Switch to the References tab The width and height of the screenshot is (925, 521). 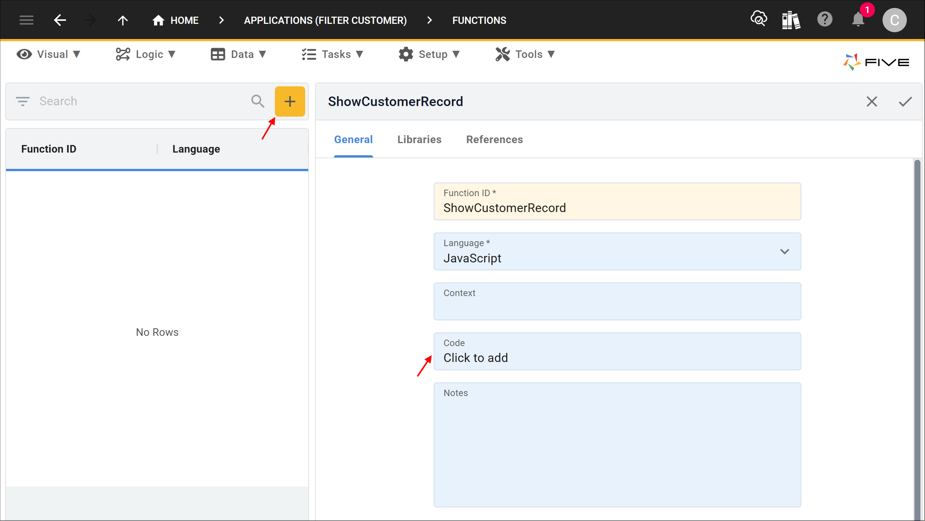[494, 140]
